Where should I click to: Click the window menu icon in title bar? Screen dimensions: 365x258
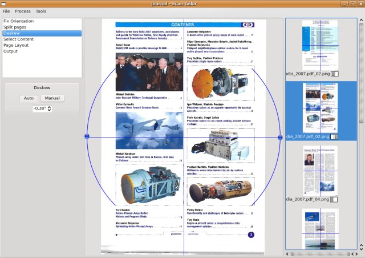click(3, 4)
